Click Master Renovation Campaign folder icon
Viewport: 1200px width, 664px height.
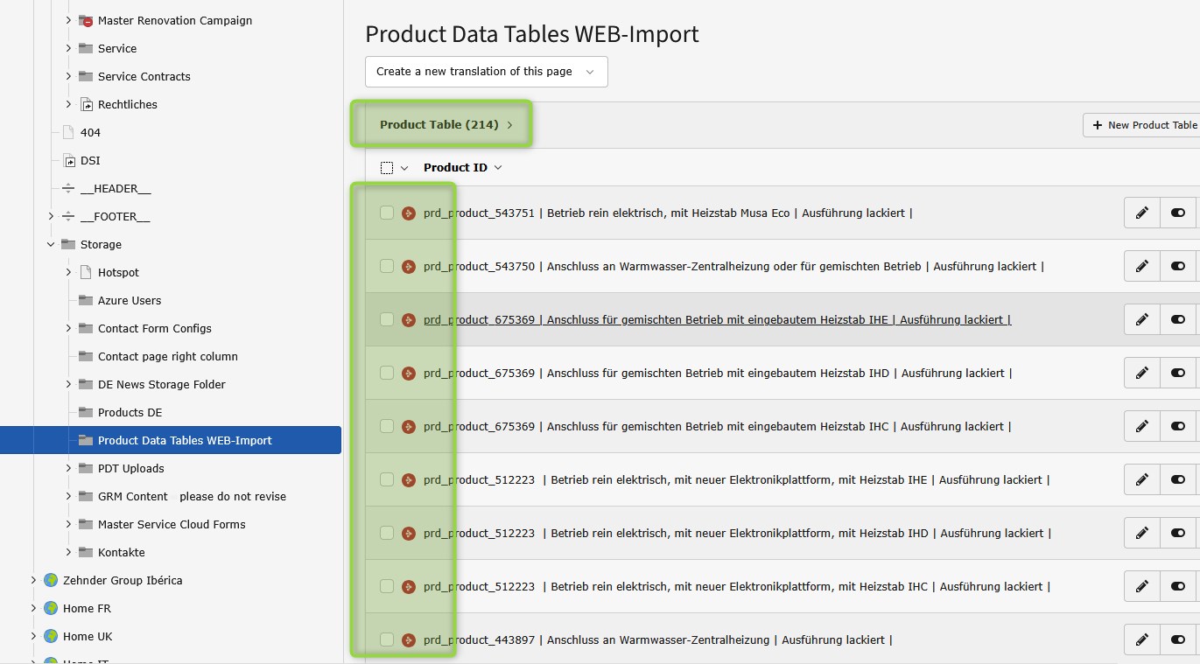coord(86,20)
